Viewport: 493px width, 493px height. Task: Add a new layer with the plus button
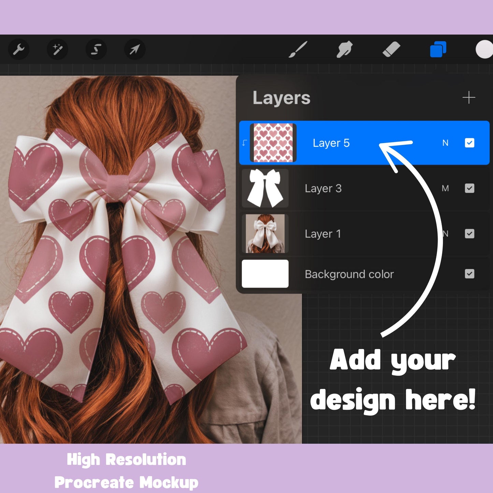470,98
